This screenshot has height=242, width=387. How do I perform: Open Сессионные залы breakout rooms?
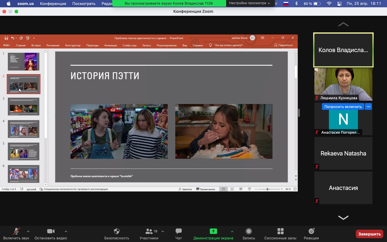[280, 234]
